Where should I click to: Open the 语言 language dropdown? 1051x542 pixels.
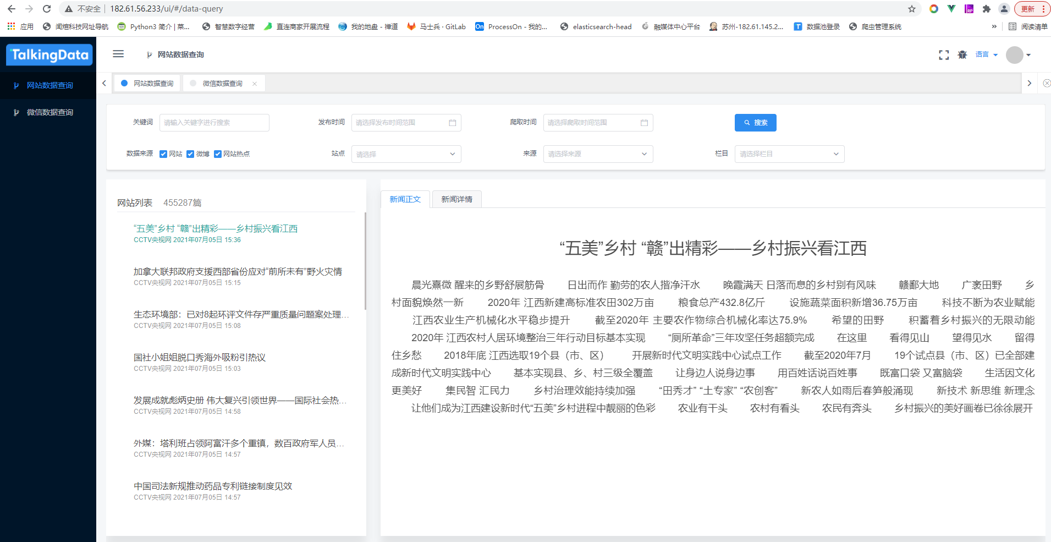[x=987, y=54]
